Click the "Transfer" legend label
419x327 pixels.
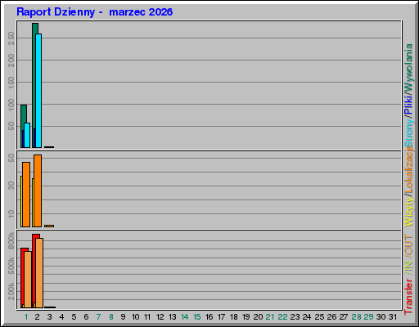point(408,296)
